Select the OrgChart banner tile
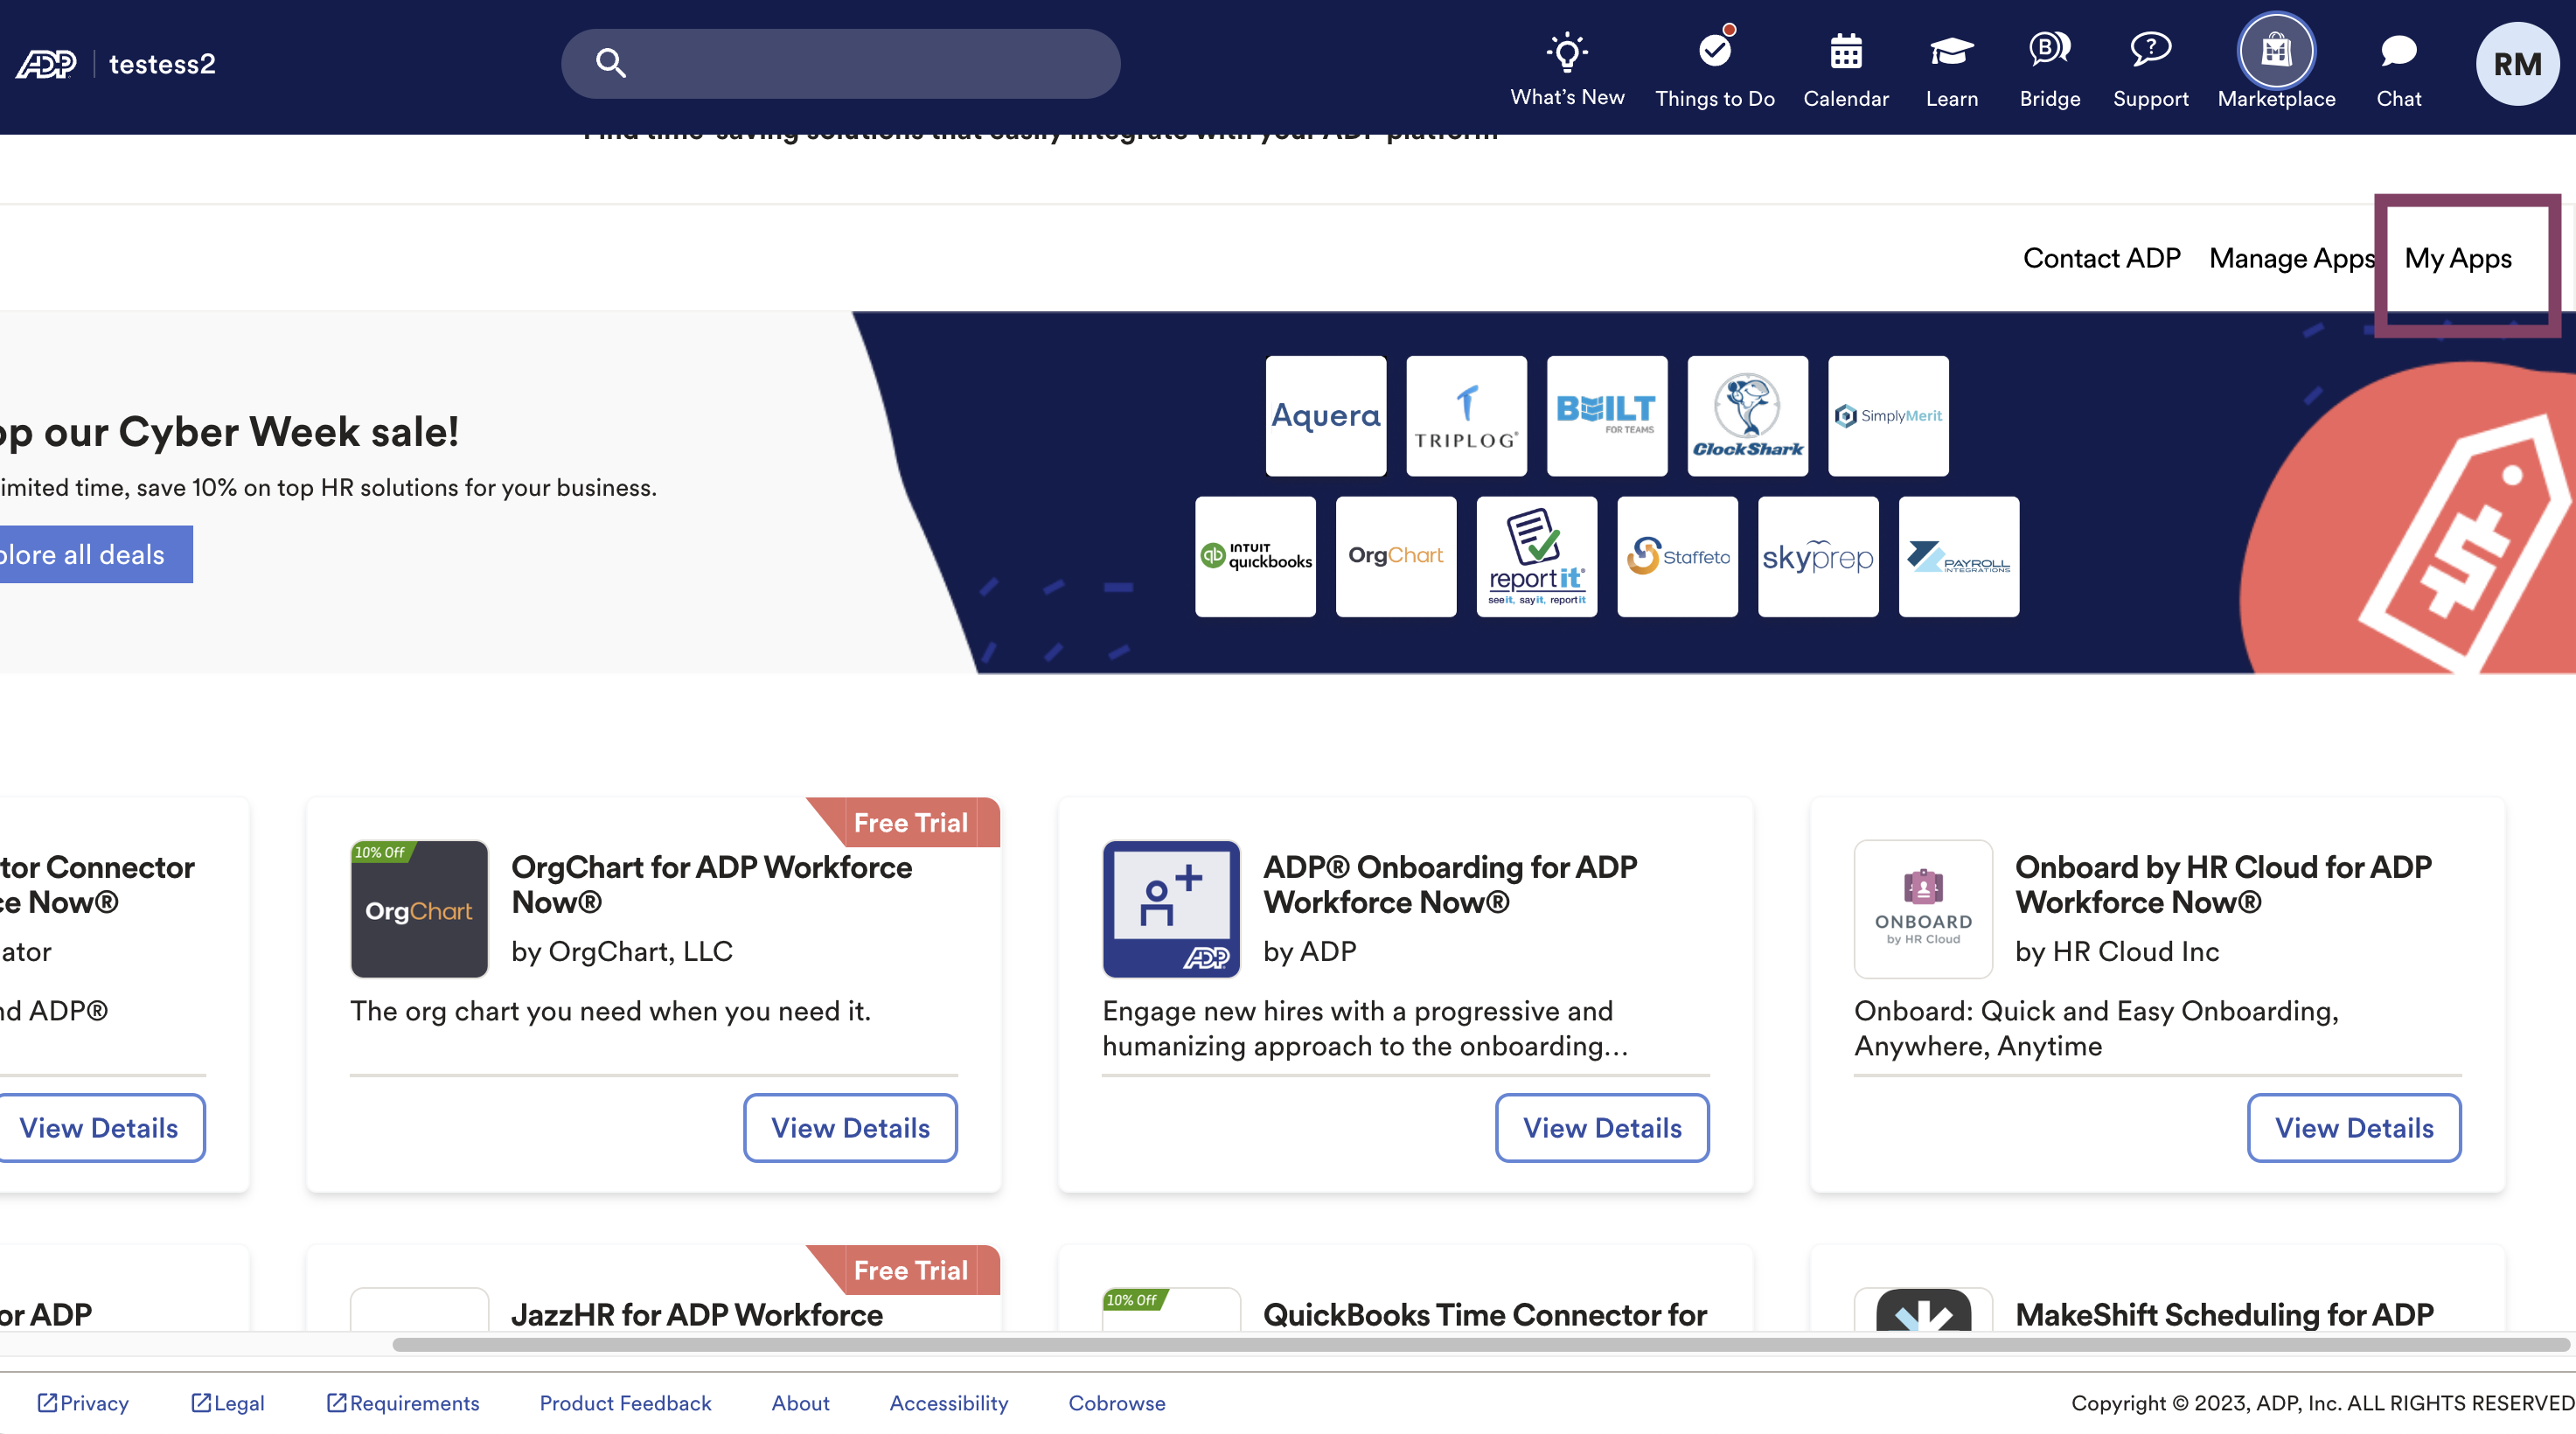The height and width of the screenshot is (1434, 2576). [1396, 557]
